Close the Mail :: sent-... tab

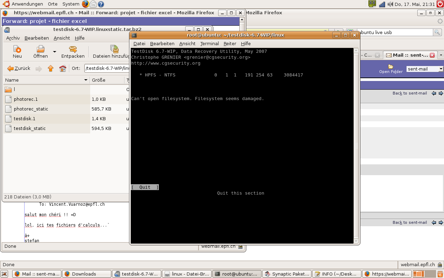pos(432,55)
